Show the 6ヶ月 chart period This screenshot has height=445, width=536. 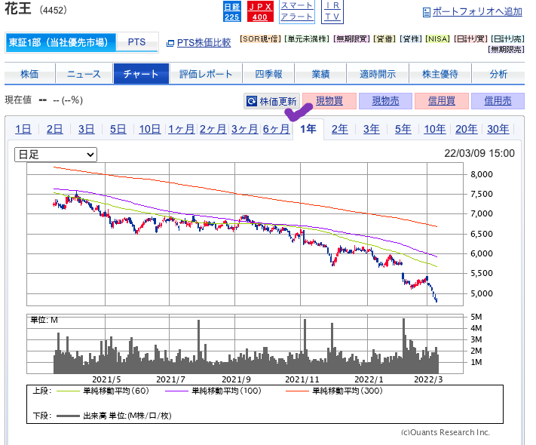[276, 129]
